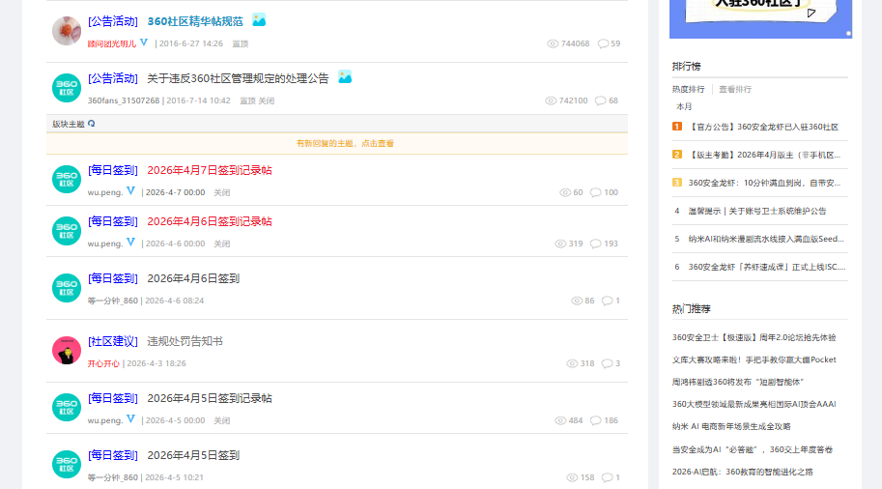
Task: Open recommended link 周鸿祎剧透360将发布“短剧智能体”
Action: click(737, 382)
